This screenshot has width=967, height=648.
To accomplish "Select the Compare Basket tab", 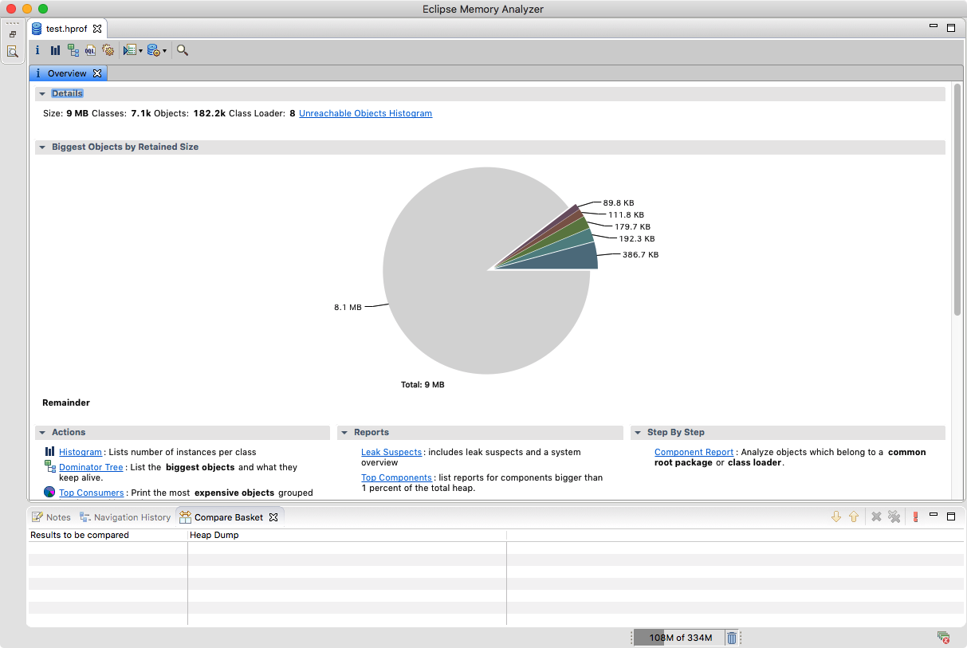I will tap(228, 517).
